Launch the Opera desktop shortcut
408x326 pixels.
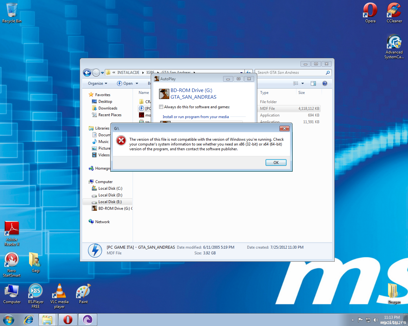(x=370, y=13)
